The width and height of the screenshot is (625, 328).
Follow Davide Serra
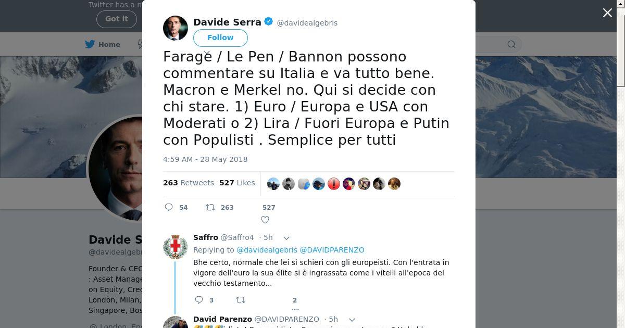220,37
